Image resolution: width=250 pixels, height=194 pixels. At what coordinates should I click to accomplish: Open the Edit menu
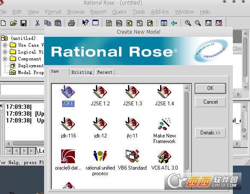click(x=17, y=12)
